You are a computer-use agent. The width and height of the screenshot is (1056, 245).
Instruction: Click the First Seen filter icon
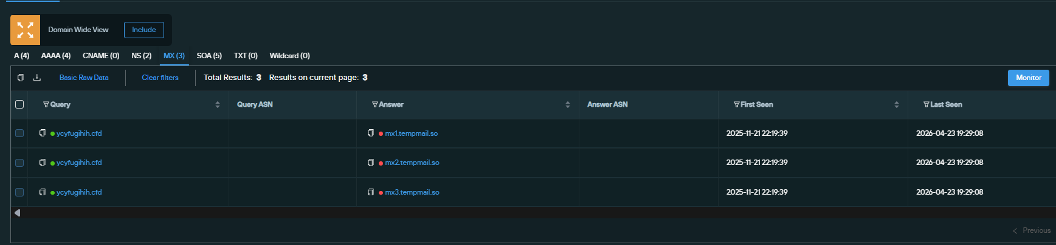click(x=737, y=104)
